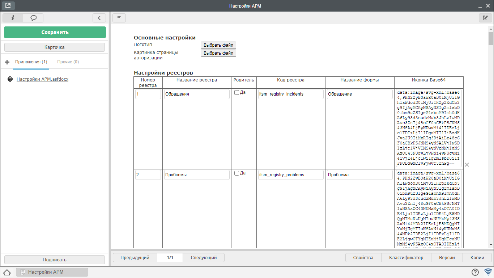Open the info tab icon
This screenshot has width=494, height=278.
[x=13, y=18]
